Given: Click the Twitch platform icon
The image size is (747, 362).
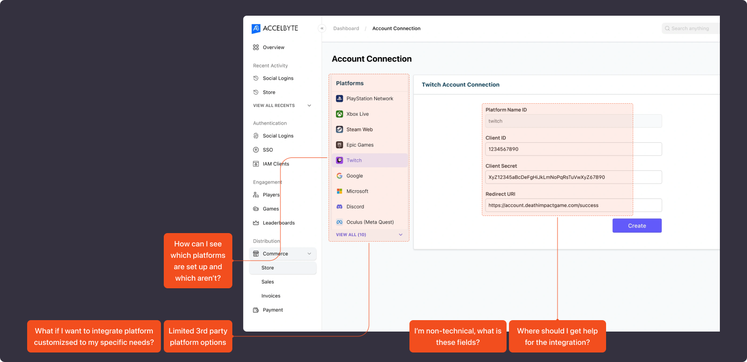Looking at the screenshot, I should [339, 160].
